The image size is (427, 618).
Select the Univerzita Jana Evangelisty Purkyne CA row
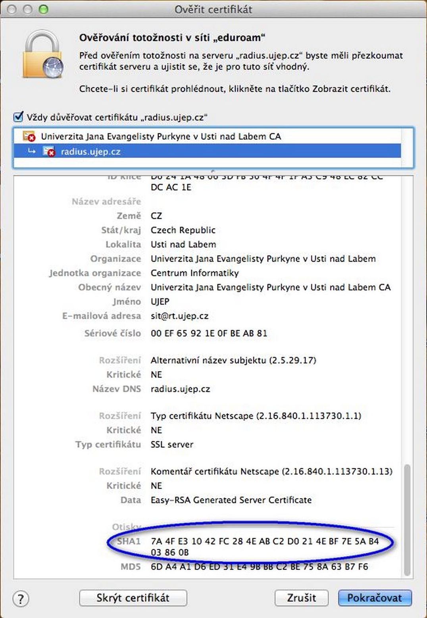[161, 137]
